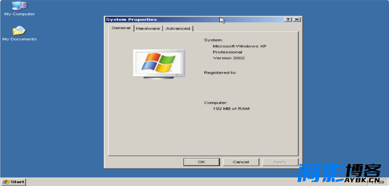This screenshot has height=186, width=389.
Task: Click the 'Registered to:' label
Action: pyautogui.click(x=220, y=73)
